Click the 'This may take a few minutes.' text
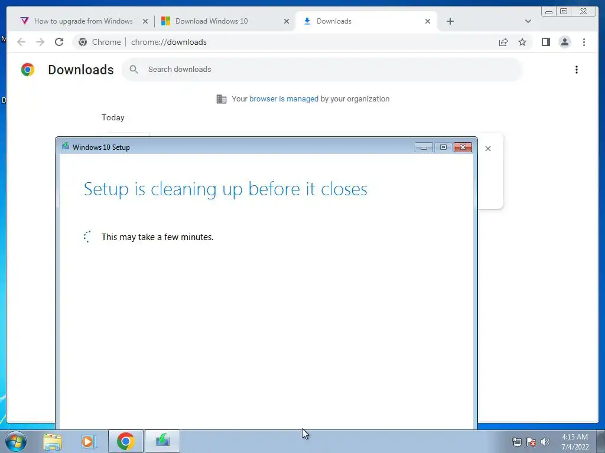605x453 pixels. tap(157, 237)
